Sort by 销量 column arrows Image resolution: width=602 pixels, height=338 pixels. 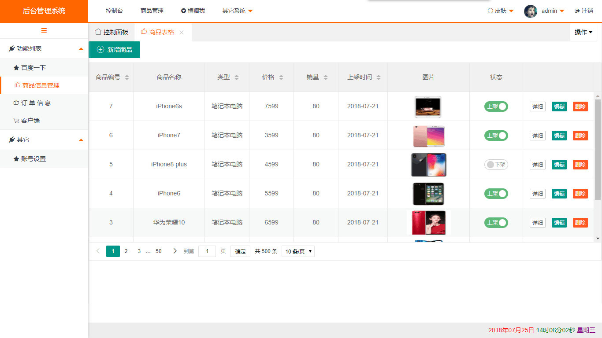[x=326, y=77]
